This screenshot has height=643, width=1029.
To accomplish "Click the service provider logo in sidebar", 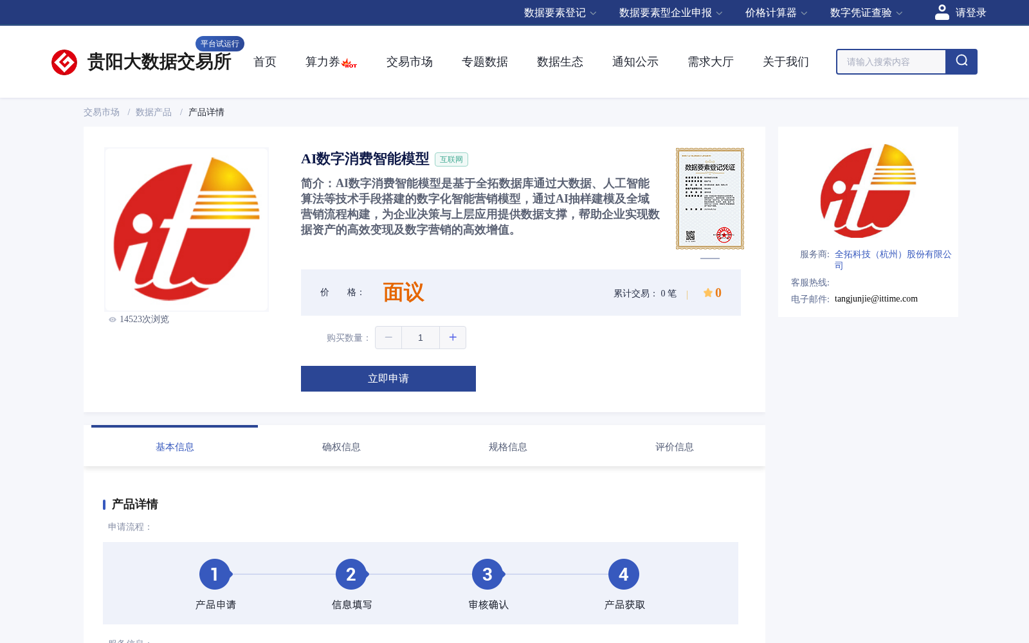I will [868, 191].
